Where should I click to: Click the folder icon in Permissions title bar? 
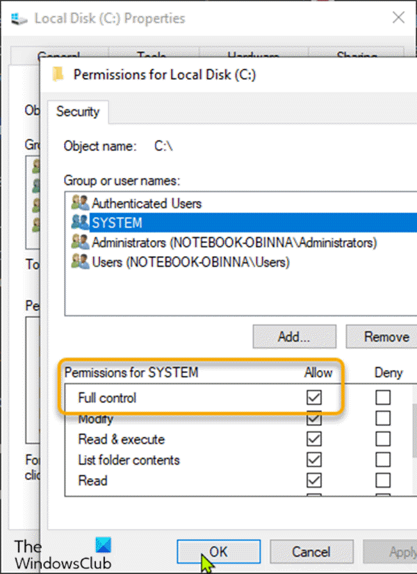tap(60, 74)
